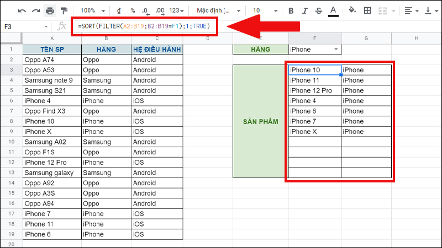442x248 pixels.
Task: Click result cell iPhone 10 in column F
Action: point(315,70)
